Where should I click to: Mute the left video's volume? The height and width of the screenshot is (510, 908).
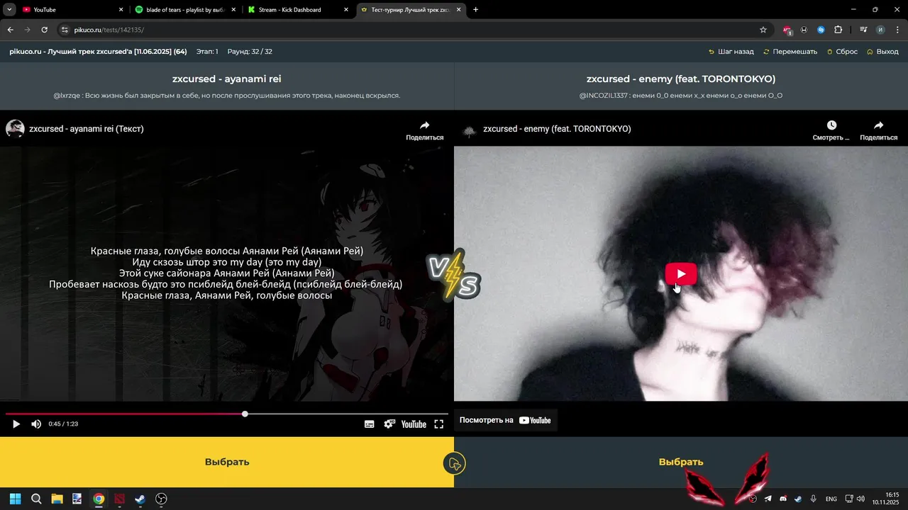(36, 424)
